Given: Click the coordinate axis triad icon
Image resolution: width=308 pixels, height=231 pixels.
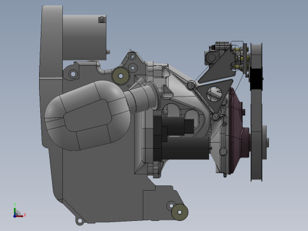Looking at the screenshot, I should pyautogui.click(x=19, y=210).
